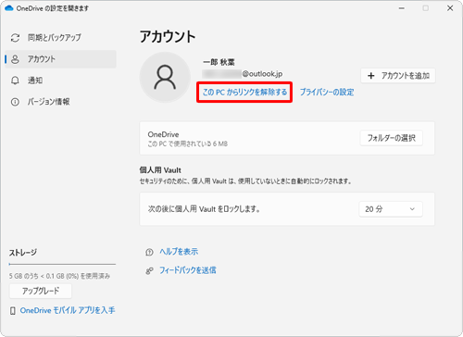Click the info icon beside バージョン情報
463x337 pixels.
click(15, 102)
